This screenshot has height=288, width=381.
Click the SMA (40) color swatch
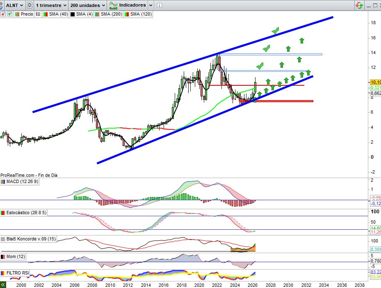(46, 14)
